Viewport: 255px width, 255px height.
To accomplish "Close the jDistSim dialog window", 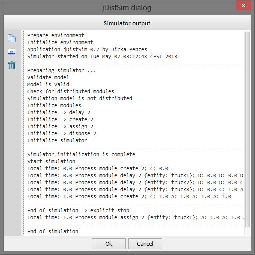I will (244, 6).
